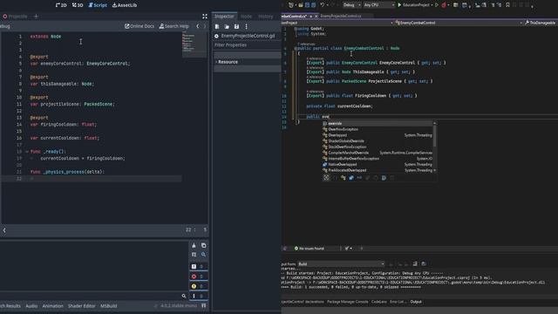Click the Filter Properties search field
This screenshot has height=314, width=558.
point(247,45)
